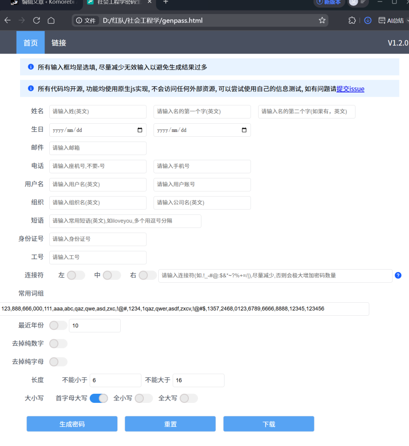Enable the 去掉纯数字 toggle

[58, 344]
